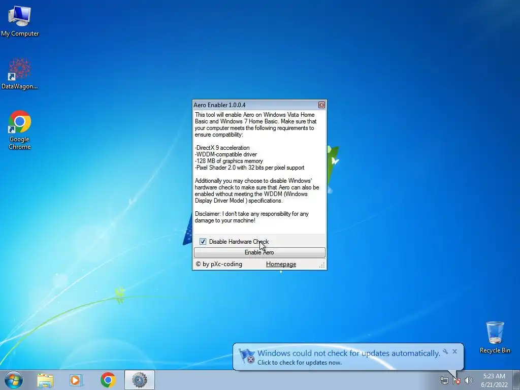The width and height of the screenshot is (520, 390).
Task: Select the Google Chrome desktop shortcut
Action: [x=20, y=129]
